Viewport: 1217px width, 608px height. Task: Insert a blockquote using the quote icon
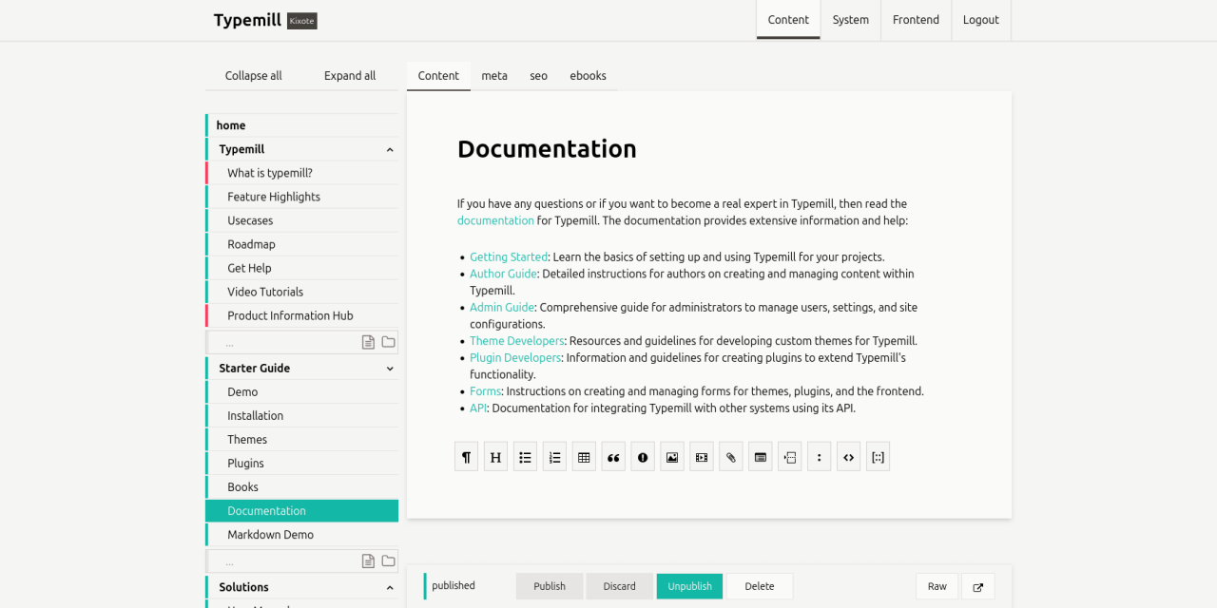613,457
